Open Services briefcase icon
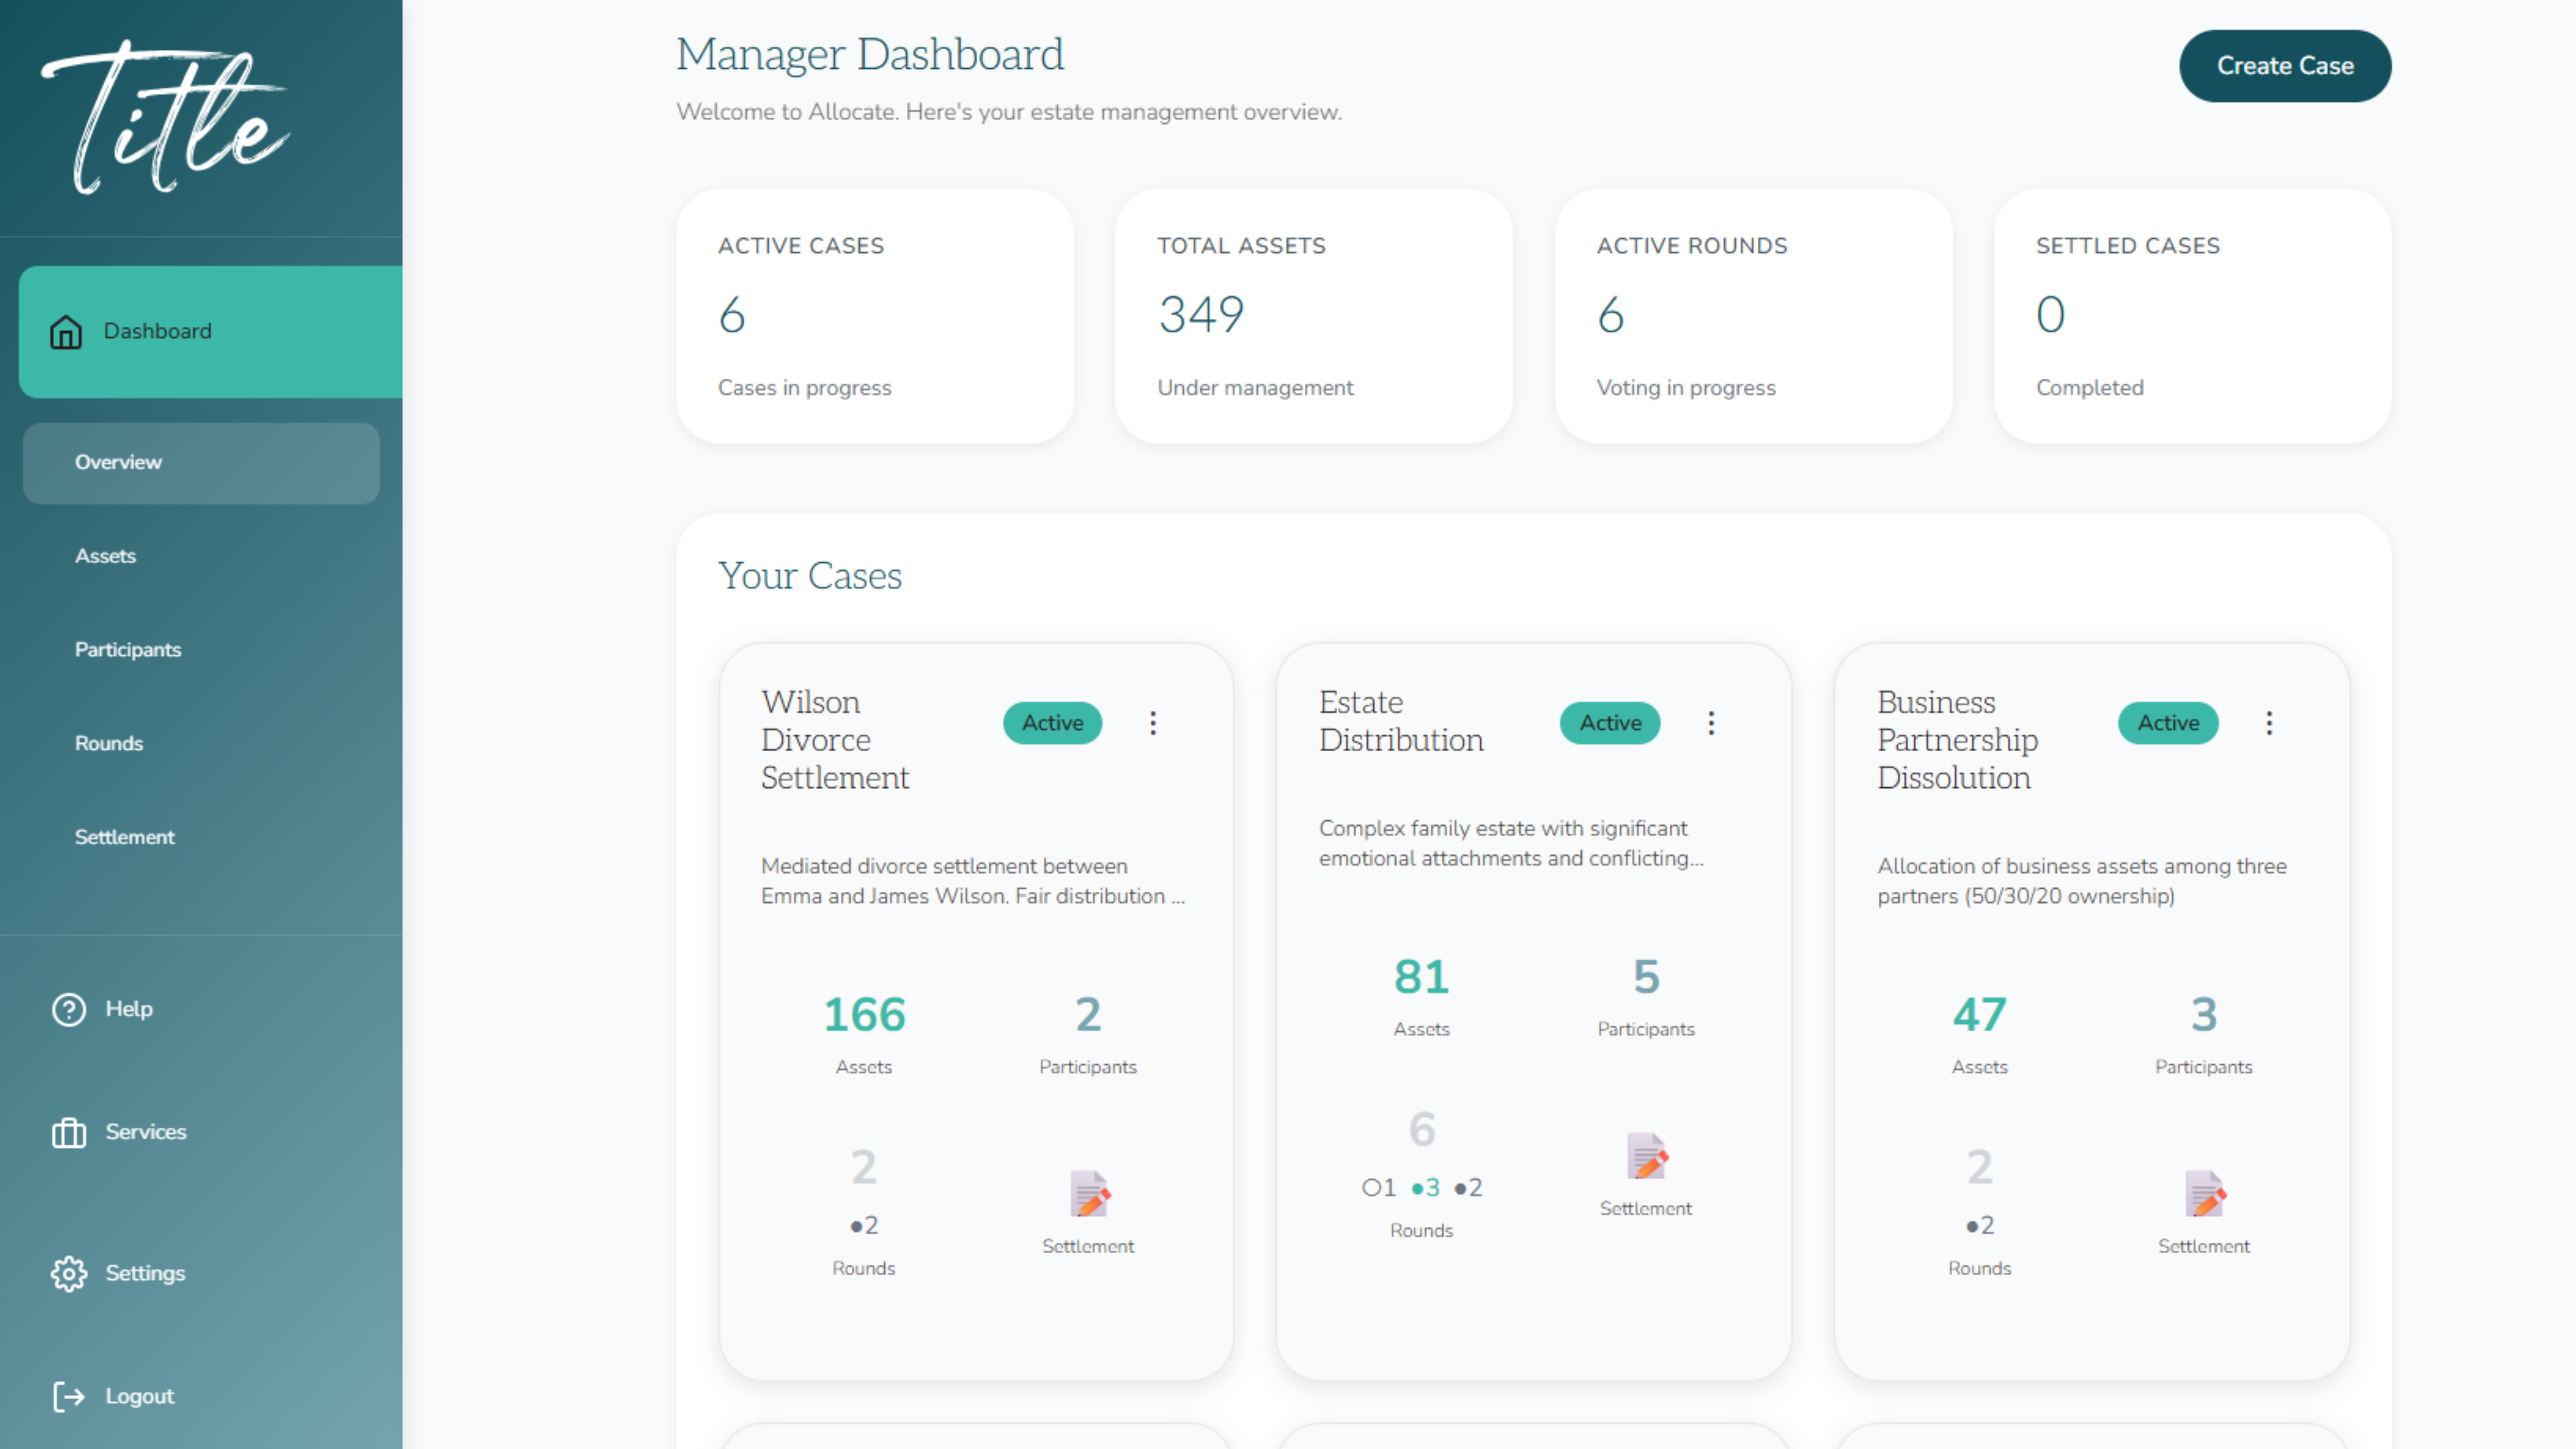This screenshot has height=1449, width=2576. pos(69,1132)
